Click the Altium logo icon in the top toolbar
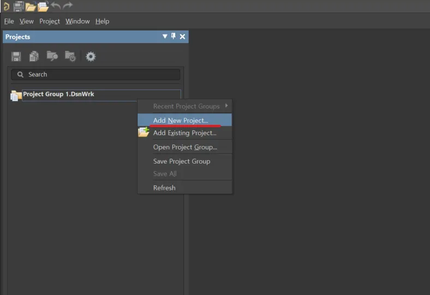Viewport: 430px width, 295px height. click(x=7, y=6)
